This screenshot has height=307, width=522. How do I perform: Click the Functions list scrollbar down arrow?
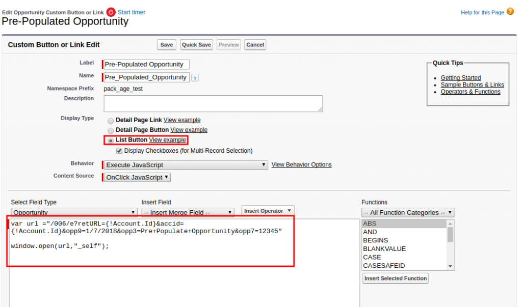pos(450,266)
